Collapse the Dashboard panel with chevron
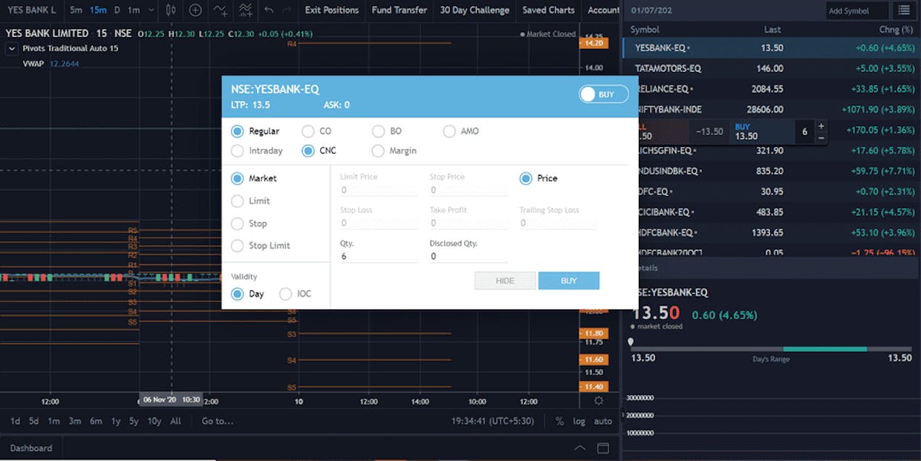 [580, 448]
